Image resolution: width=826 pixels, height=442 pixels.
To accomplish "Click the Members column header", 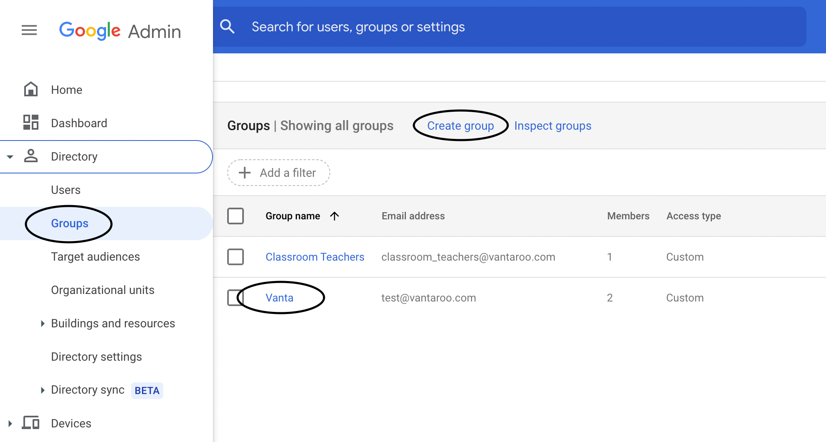I will point(628,216).
